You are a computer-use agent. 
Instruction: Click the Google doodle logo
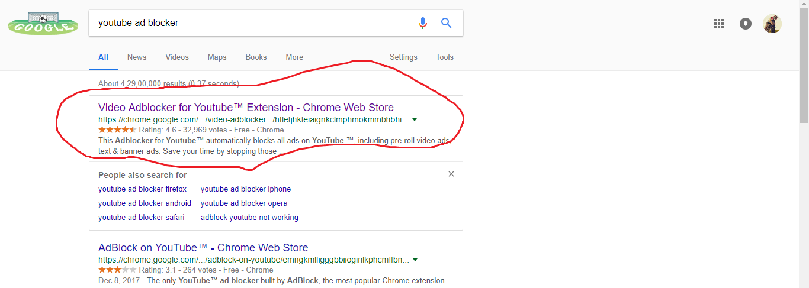pos(43,24)
